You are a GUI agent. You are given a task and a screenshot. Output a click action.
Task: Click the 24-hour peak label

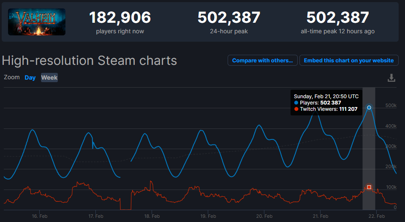229,32
